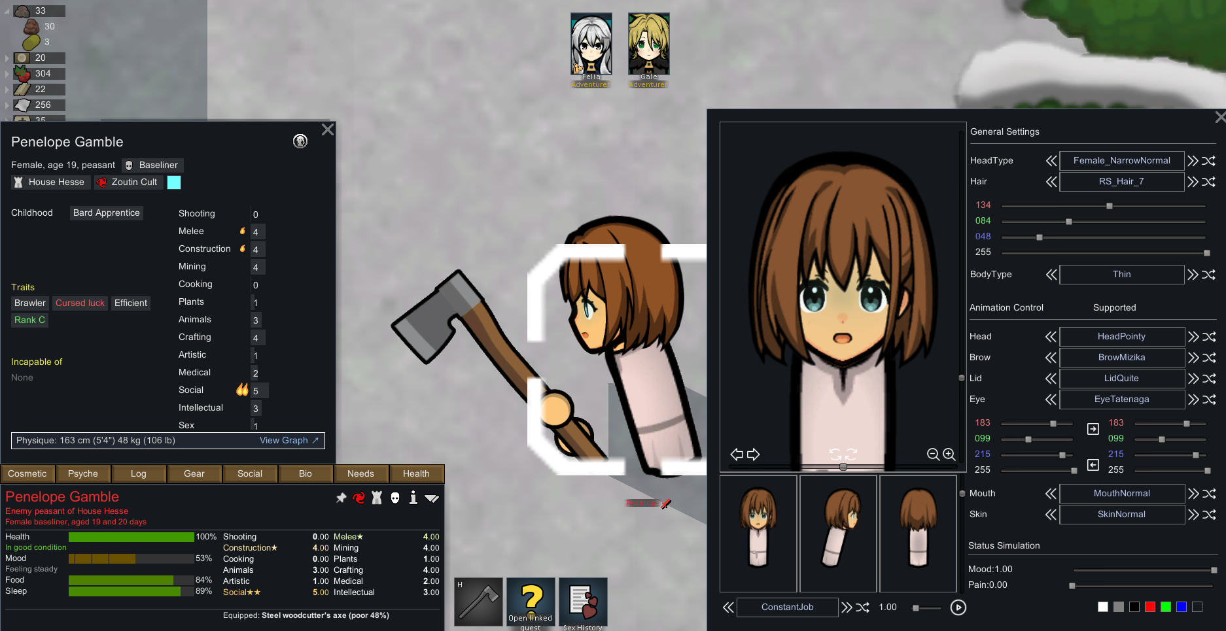
Task: Open the linked quest gizmo
Action: [x=531, y=602]
